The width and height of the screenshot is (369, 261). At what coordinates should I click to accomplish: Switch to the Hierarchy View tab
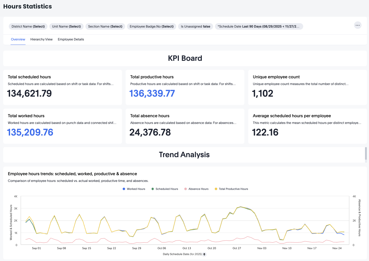pos(42,39)
